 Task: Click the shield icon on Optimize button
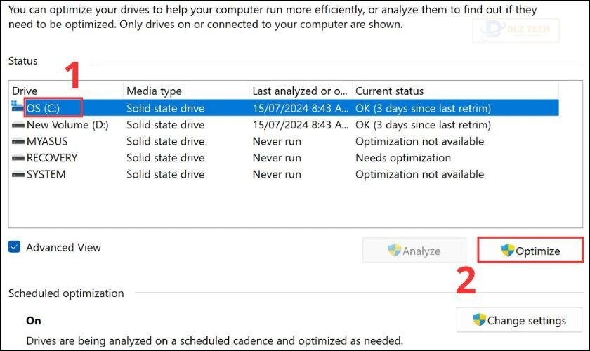coord(508,251)
